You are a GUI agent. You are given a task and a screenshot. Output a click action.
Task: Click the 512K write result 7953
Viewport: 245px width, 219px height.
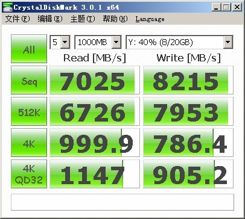[x=188, y=111]
